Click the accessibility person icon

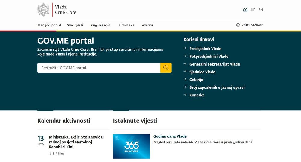[238, 25]
